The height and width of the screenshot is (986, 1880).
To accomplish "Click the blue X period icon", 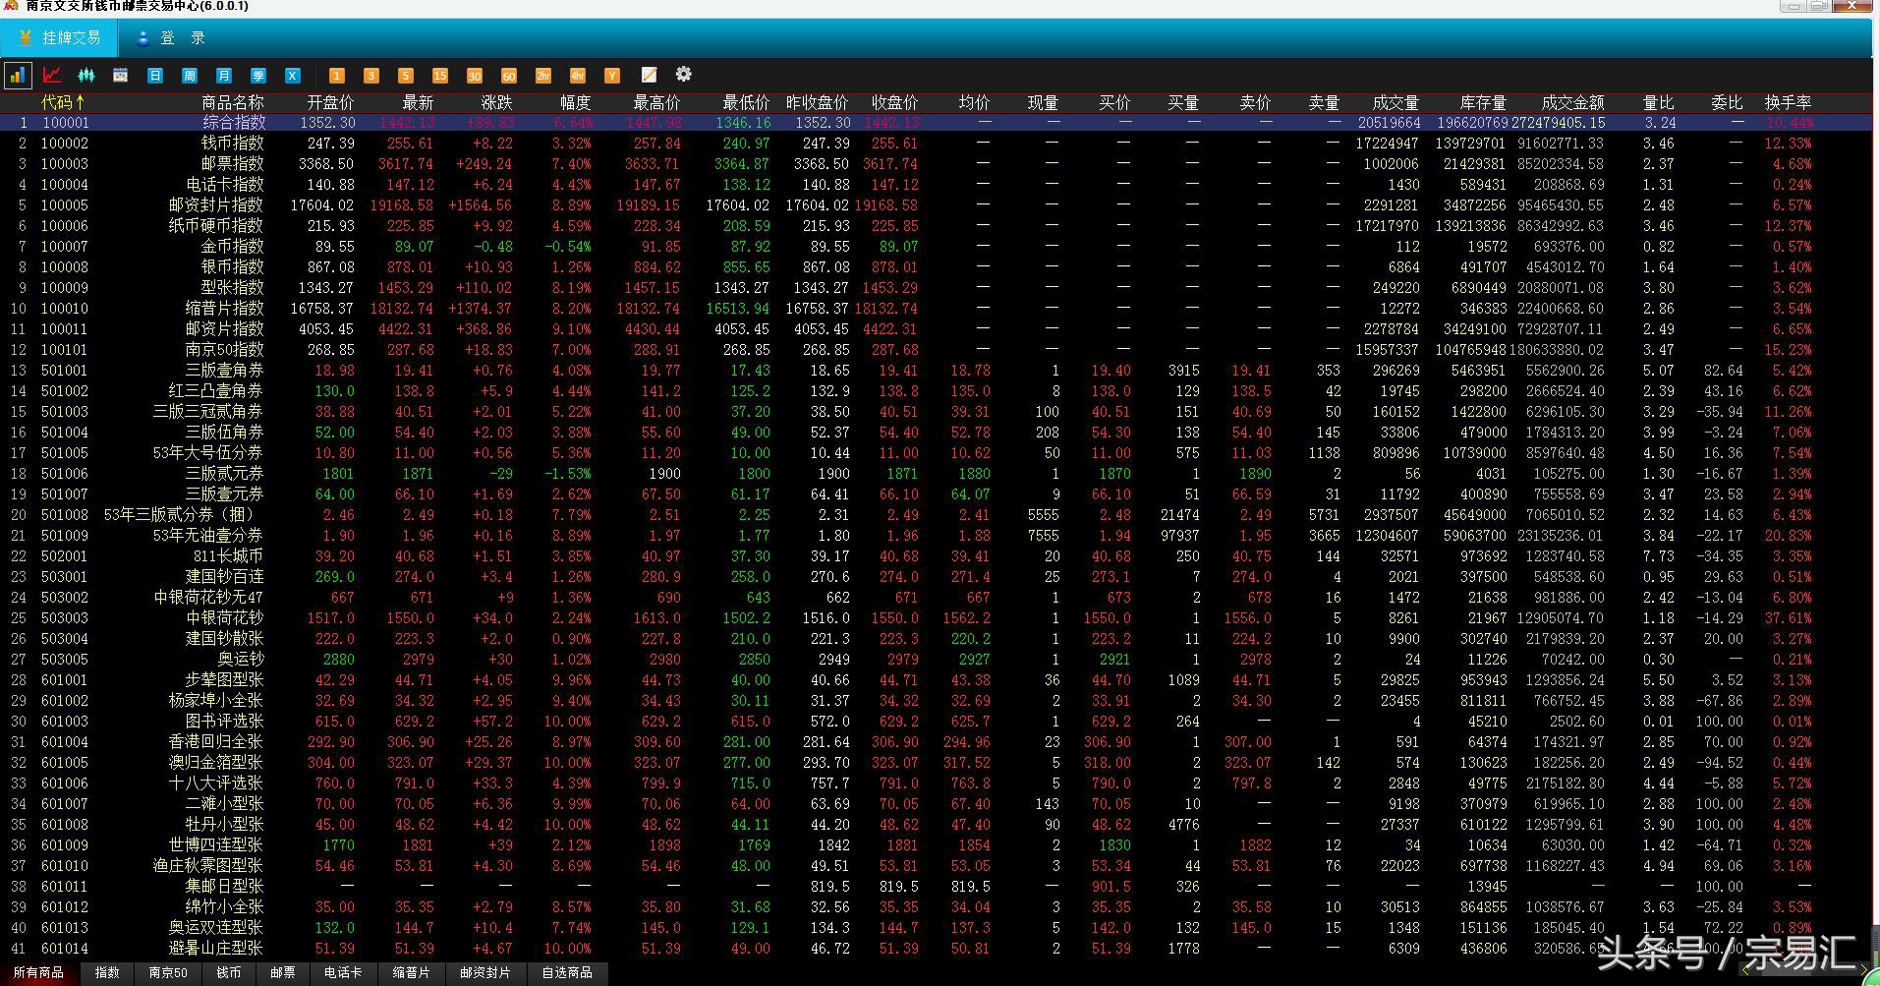I will pyautogui.click(x=293, y=75).
